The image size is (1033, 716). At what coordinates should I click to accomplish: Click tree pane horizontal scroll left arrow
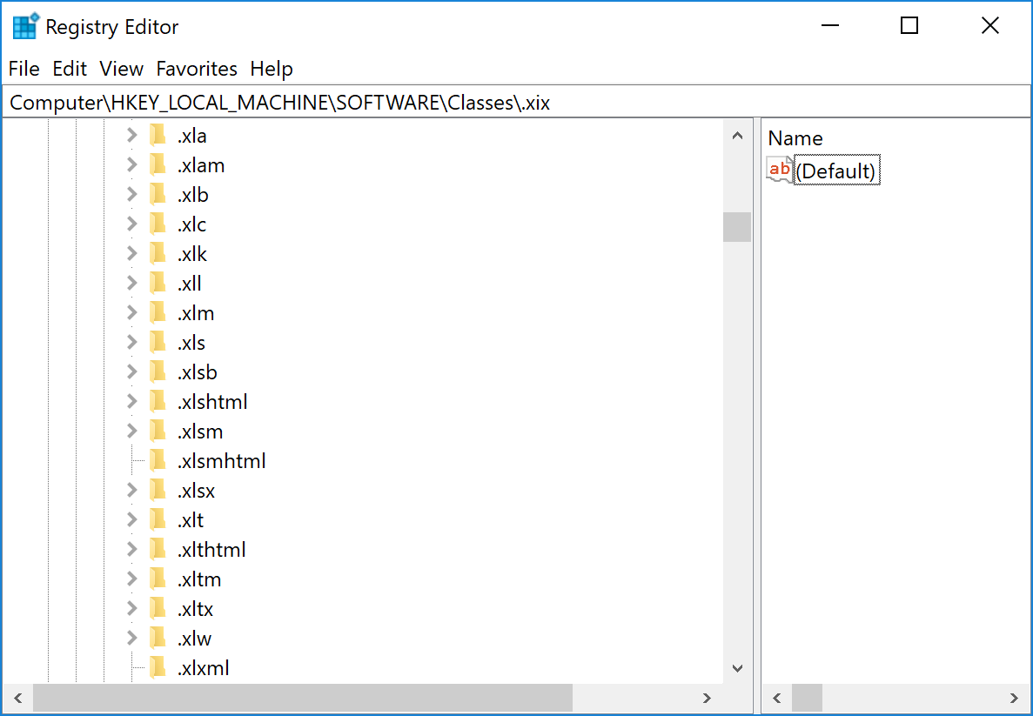[x=17, y=699]
